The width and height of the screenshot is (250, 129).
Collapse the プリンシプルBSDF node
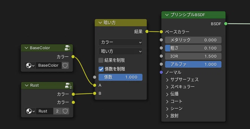167,15
